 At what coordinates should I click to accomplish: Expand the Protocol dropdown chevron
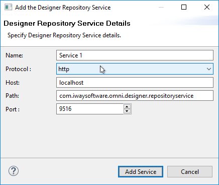[208, 69]
